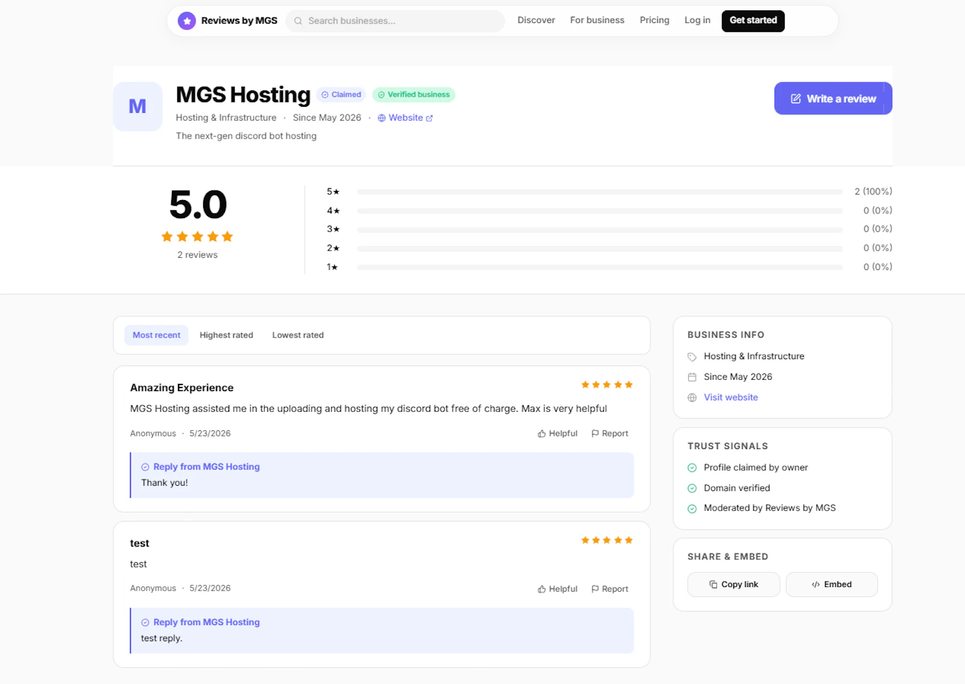Report the Amazing Experience review
This screenshot has width=965, height=684.
tap(610, 433)
